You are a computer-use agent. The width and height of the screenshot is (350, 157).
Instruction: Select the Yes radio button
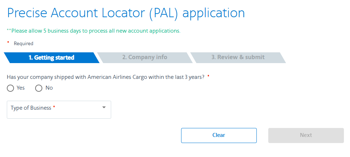(10, 88)
